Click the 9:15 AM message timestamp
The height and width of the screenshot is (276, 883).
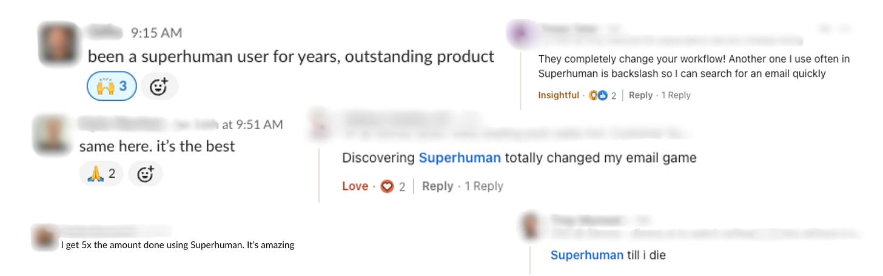[x=156, y=33]
